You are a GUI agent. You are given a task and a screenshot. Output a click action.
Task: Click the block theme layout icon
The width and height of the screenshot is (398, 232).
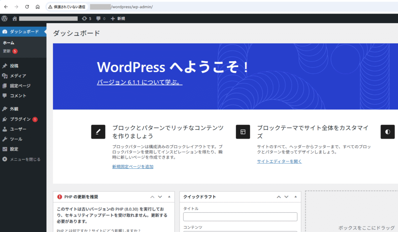243,132
